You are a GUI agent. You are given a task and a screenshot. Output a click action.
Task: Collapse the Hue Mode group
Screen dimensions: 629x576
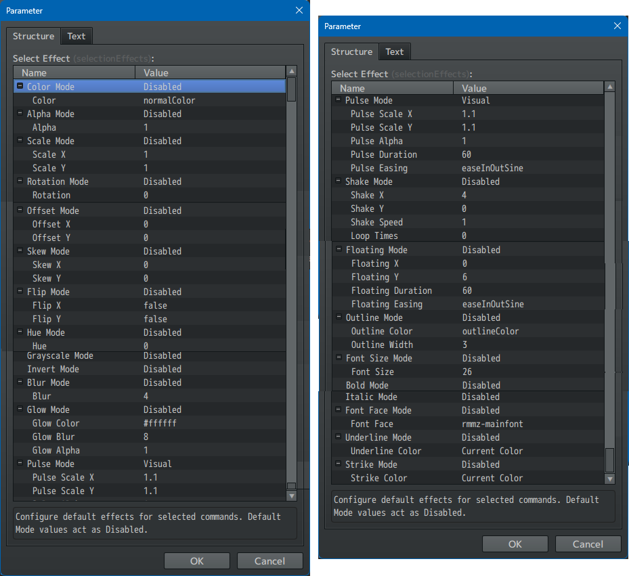click(20, 332)
